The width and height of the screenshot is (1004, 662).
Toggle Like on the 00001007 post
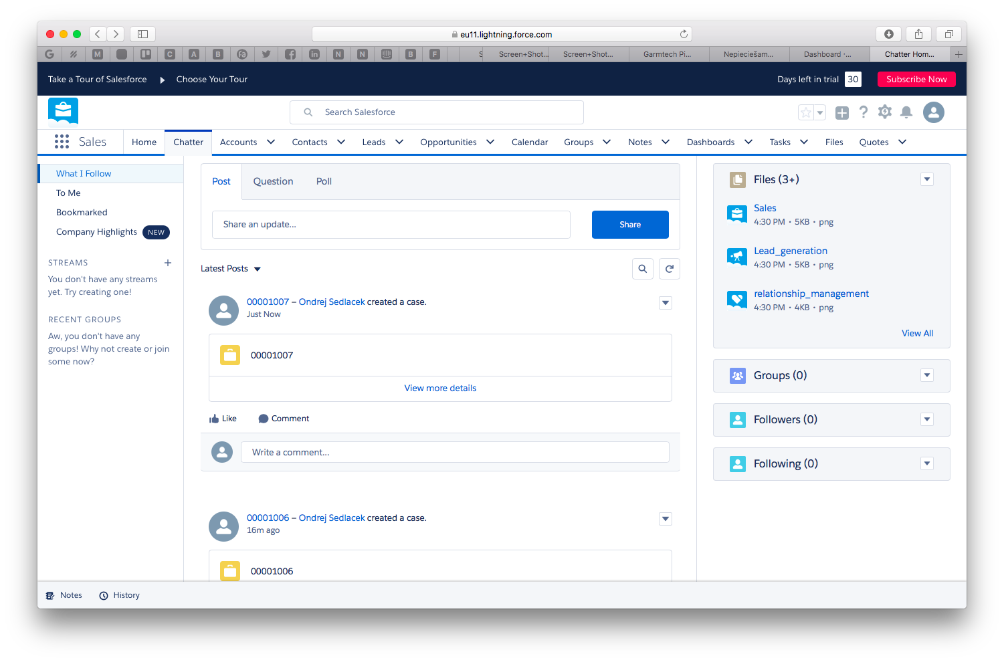tap(223, 418)
